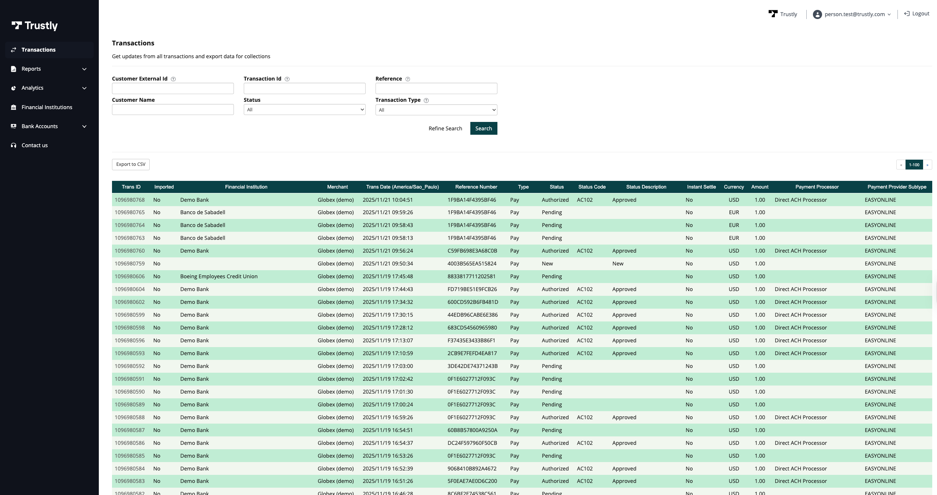The width and height of the screenshot is (937, 495).
Task: Click the Contact us headset icon
Action: click(14, 145)
